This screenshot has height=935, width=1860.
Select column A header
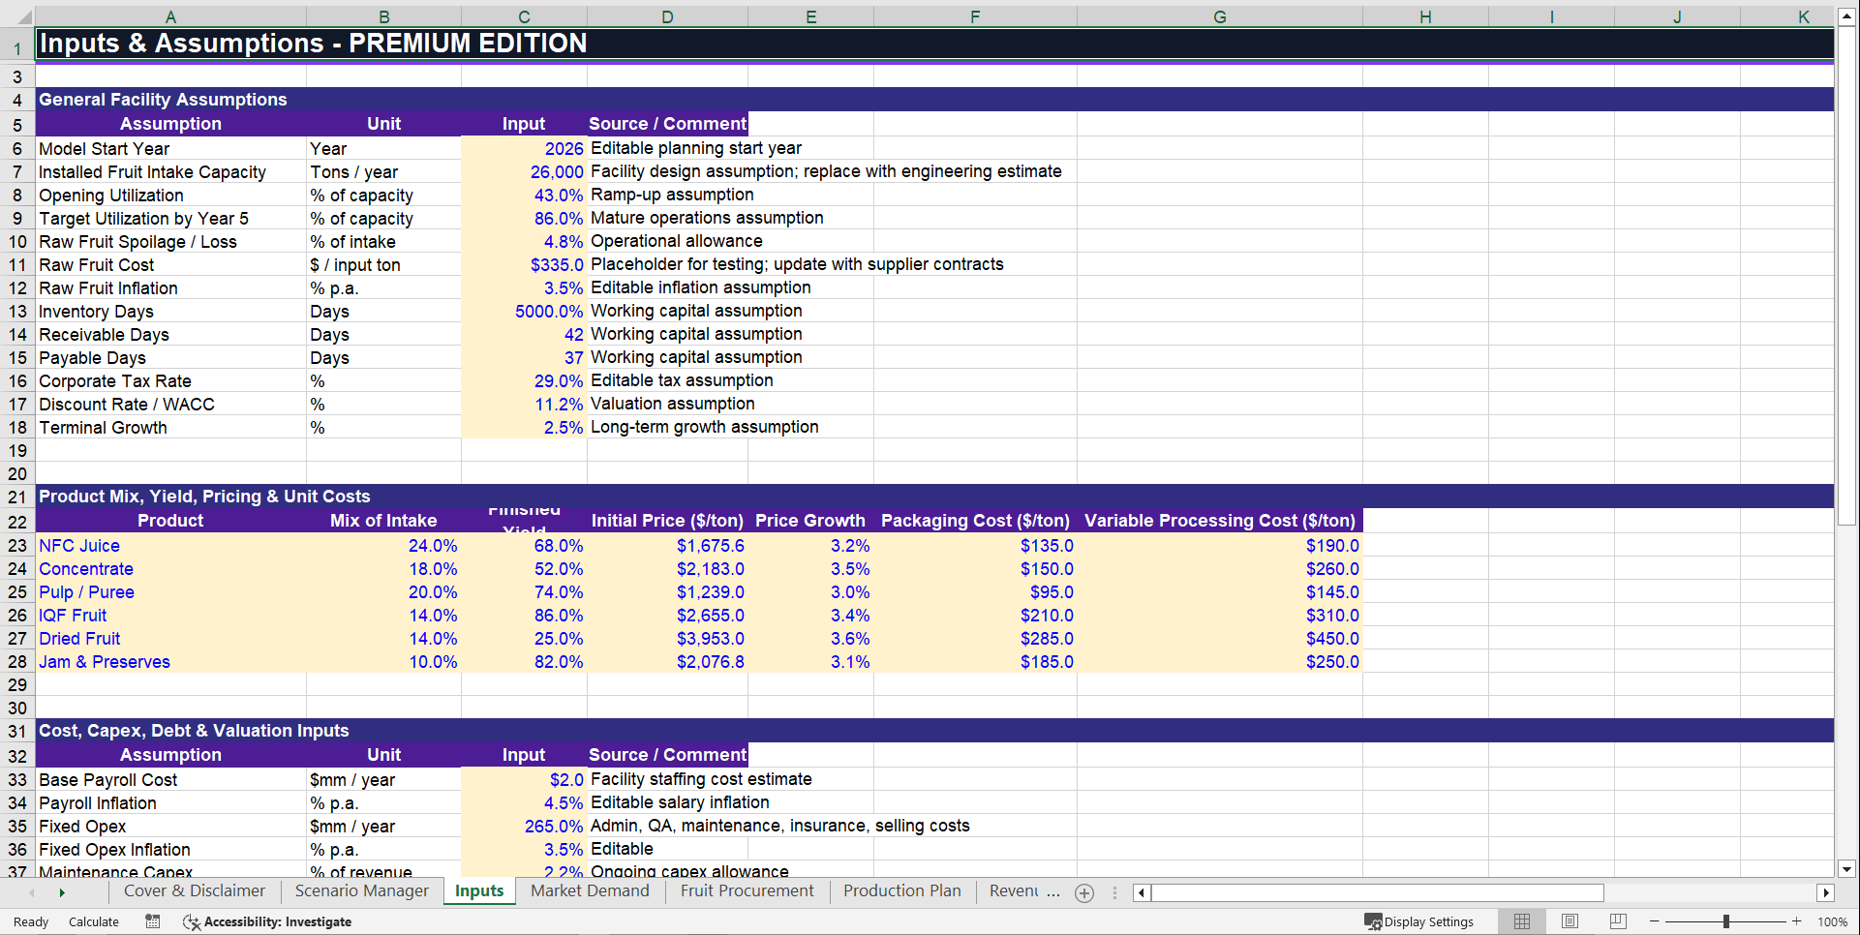170,16
